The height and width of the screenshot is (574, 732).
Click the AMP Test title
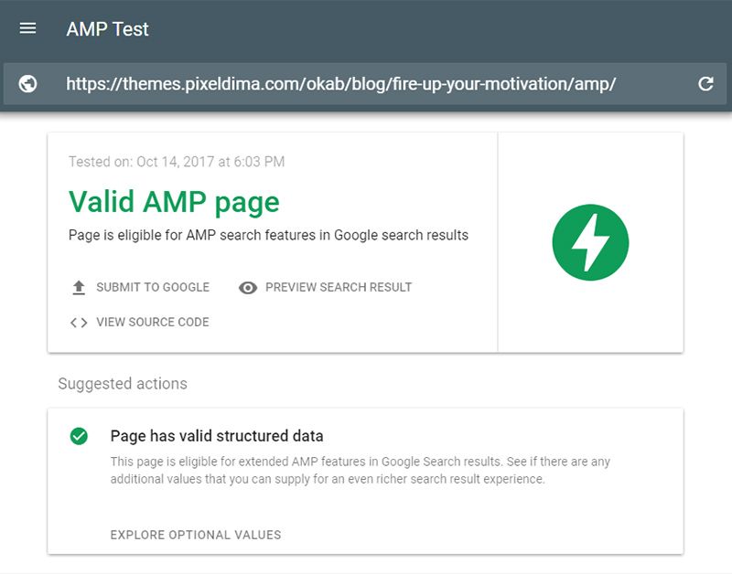[107, 29]
